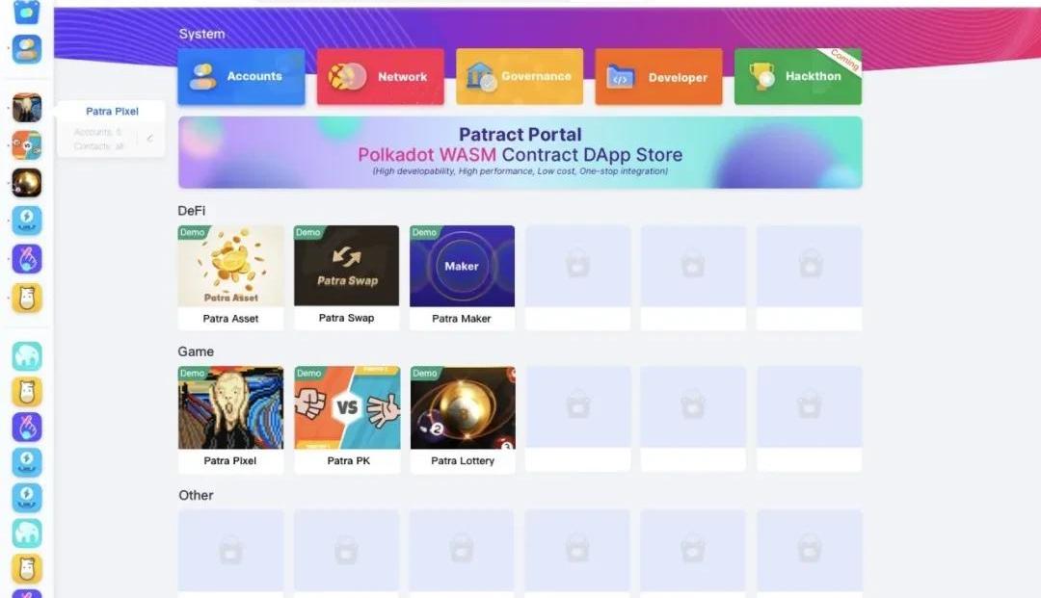Select the Hackthon tile marked Coming
This screenshot has width=1041, height=598.
coord(798,76)
